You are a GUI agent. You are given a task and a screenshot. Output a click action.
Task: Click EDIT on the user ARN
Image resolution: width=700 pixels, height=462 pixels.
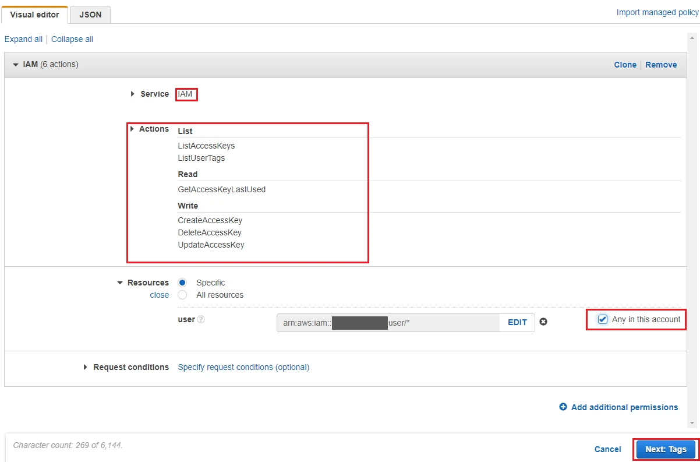click(x=517, y=322)
